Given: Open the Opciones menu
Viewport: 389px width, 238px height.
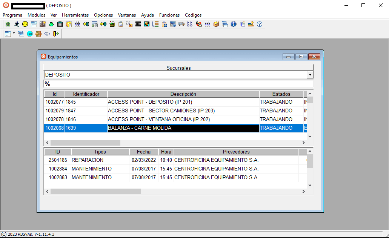Looking at the screenshot, I should coord(103,15).
